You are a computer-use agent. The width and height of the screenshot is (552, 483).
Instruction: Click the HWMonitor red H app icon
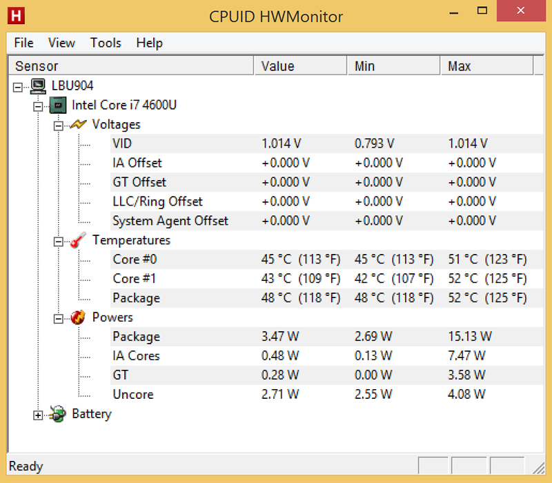click(x=16, y=16)
